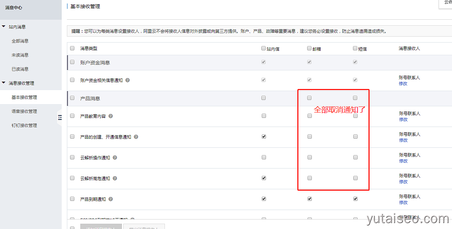The width and height of the screenshot is (452, 229).
Task: Open help icon next to 账户资金相关信息通知
Action: [128, 80]
